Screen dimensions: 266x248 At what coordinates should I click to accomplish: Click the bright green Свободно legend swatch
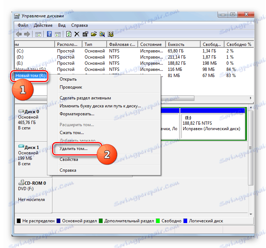[x=158, y=221]
